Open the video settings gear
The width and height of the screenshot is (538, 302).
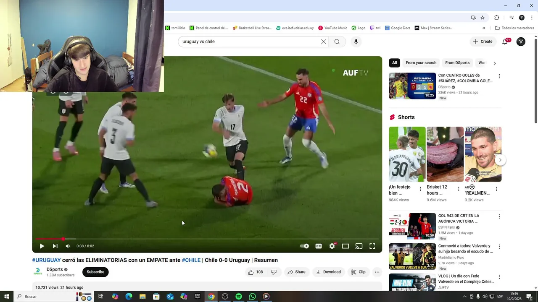332,246
